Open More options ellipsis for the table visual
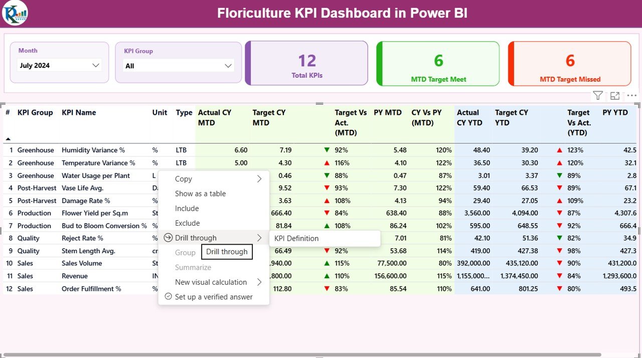 click(631, 95)
